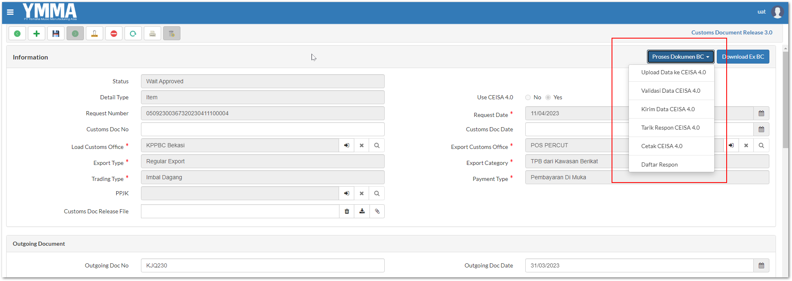Open the hamburger menu in the header
792x281 pixels.
[10, 12]
